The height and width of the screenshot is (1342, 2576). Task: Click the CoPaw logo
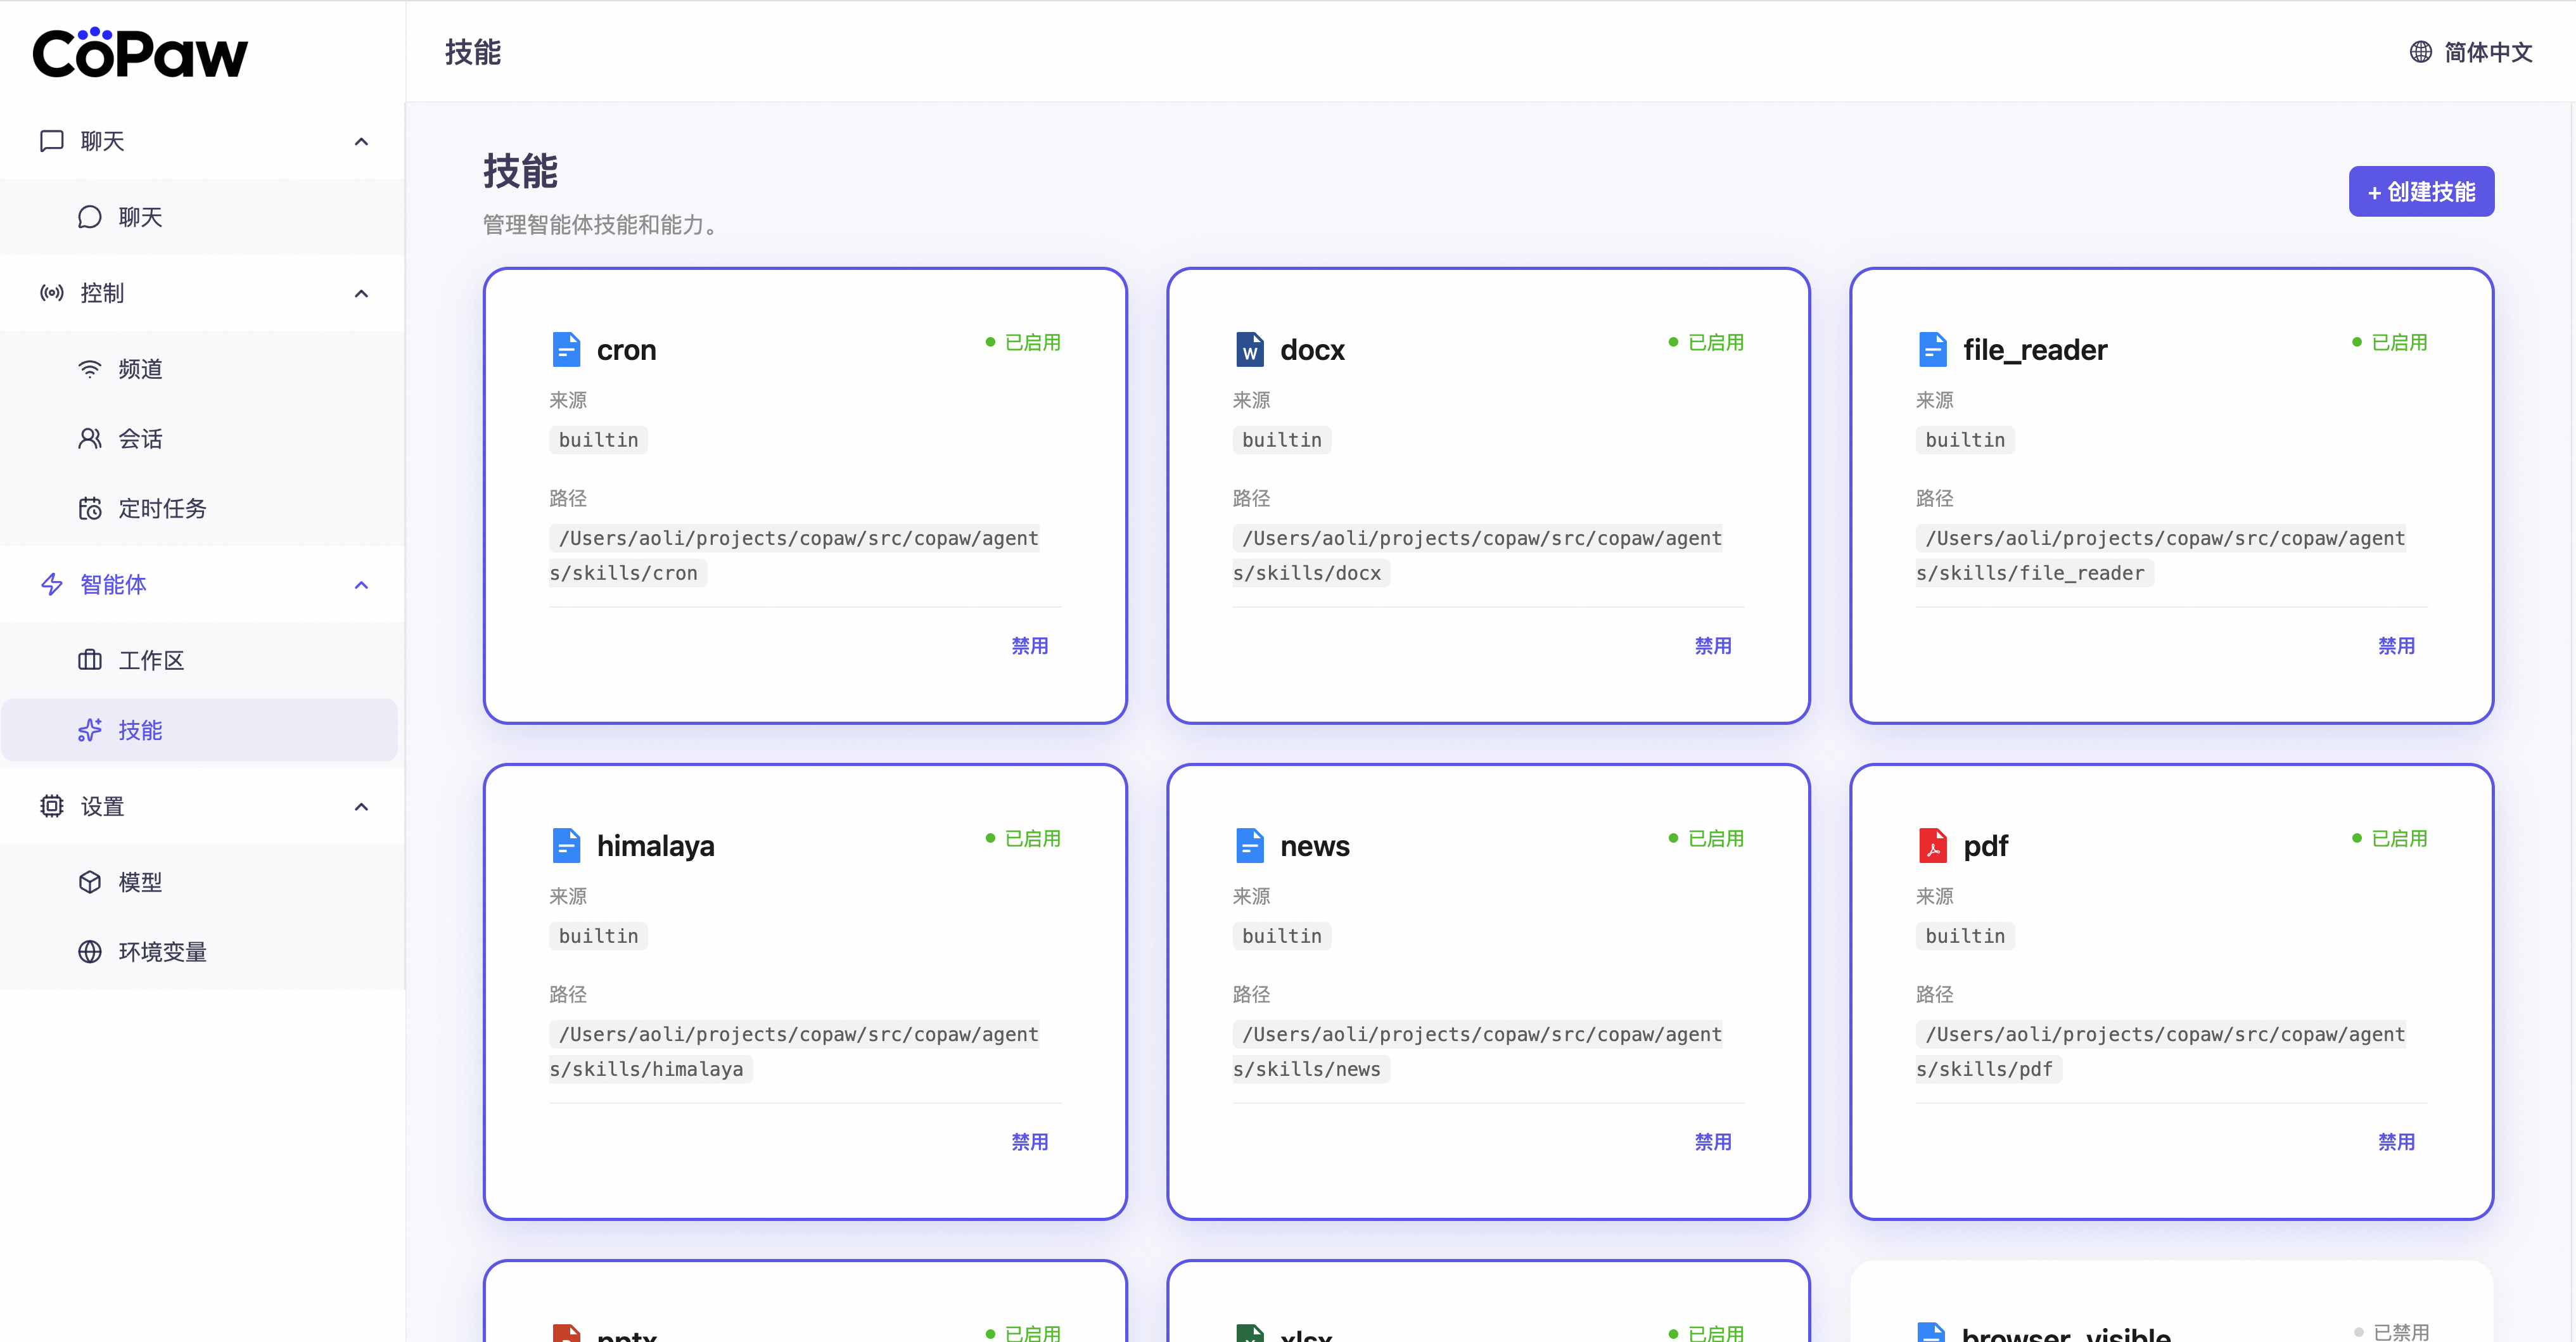tap(140, 53)
